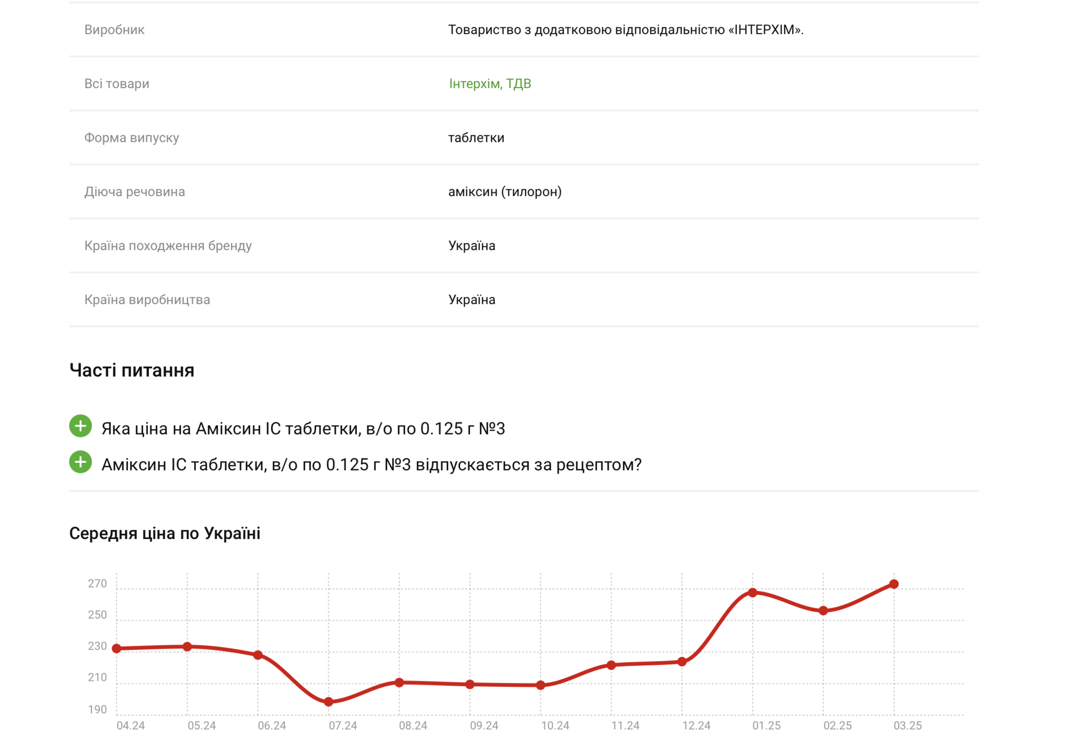
Task: Open the Інтерхім, ТДВ manufacturer link
Action: [490, 84]
